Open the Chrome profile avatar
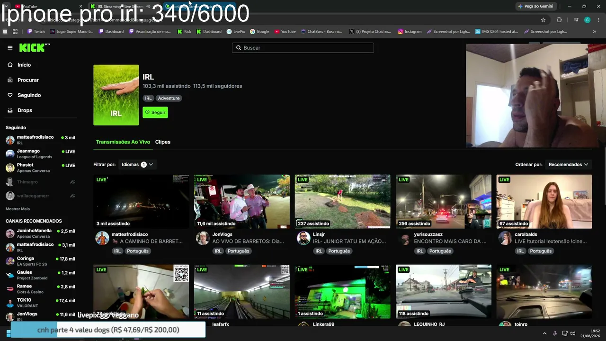Viewport: 606px width, 341px height. pyautogui.click(x=587, y=20)
